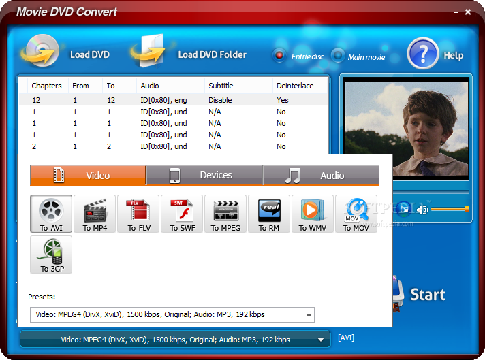485x360 pixels.
Task: Click the 'Disable' subtitle cell
Action: tap(220, 100)
